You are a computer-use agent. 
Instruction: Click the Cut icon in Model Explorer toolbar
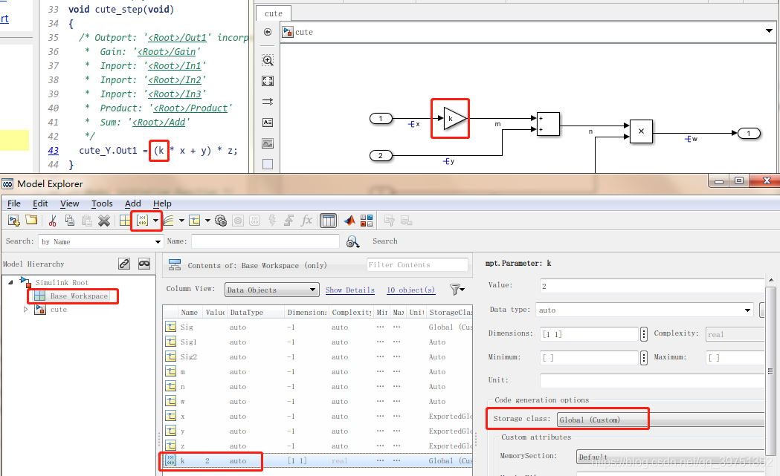[x=53, y=221]
